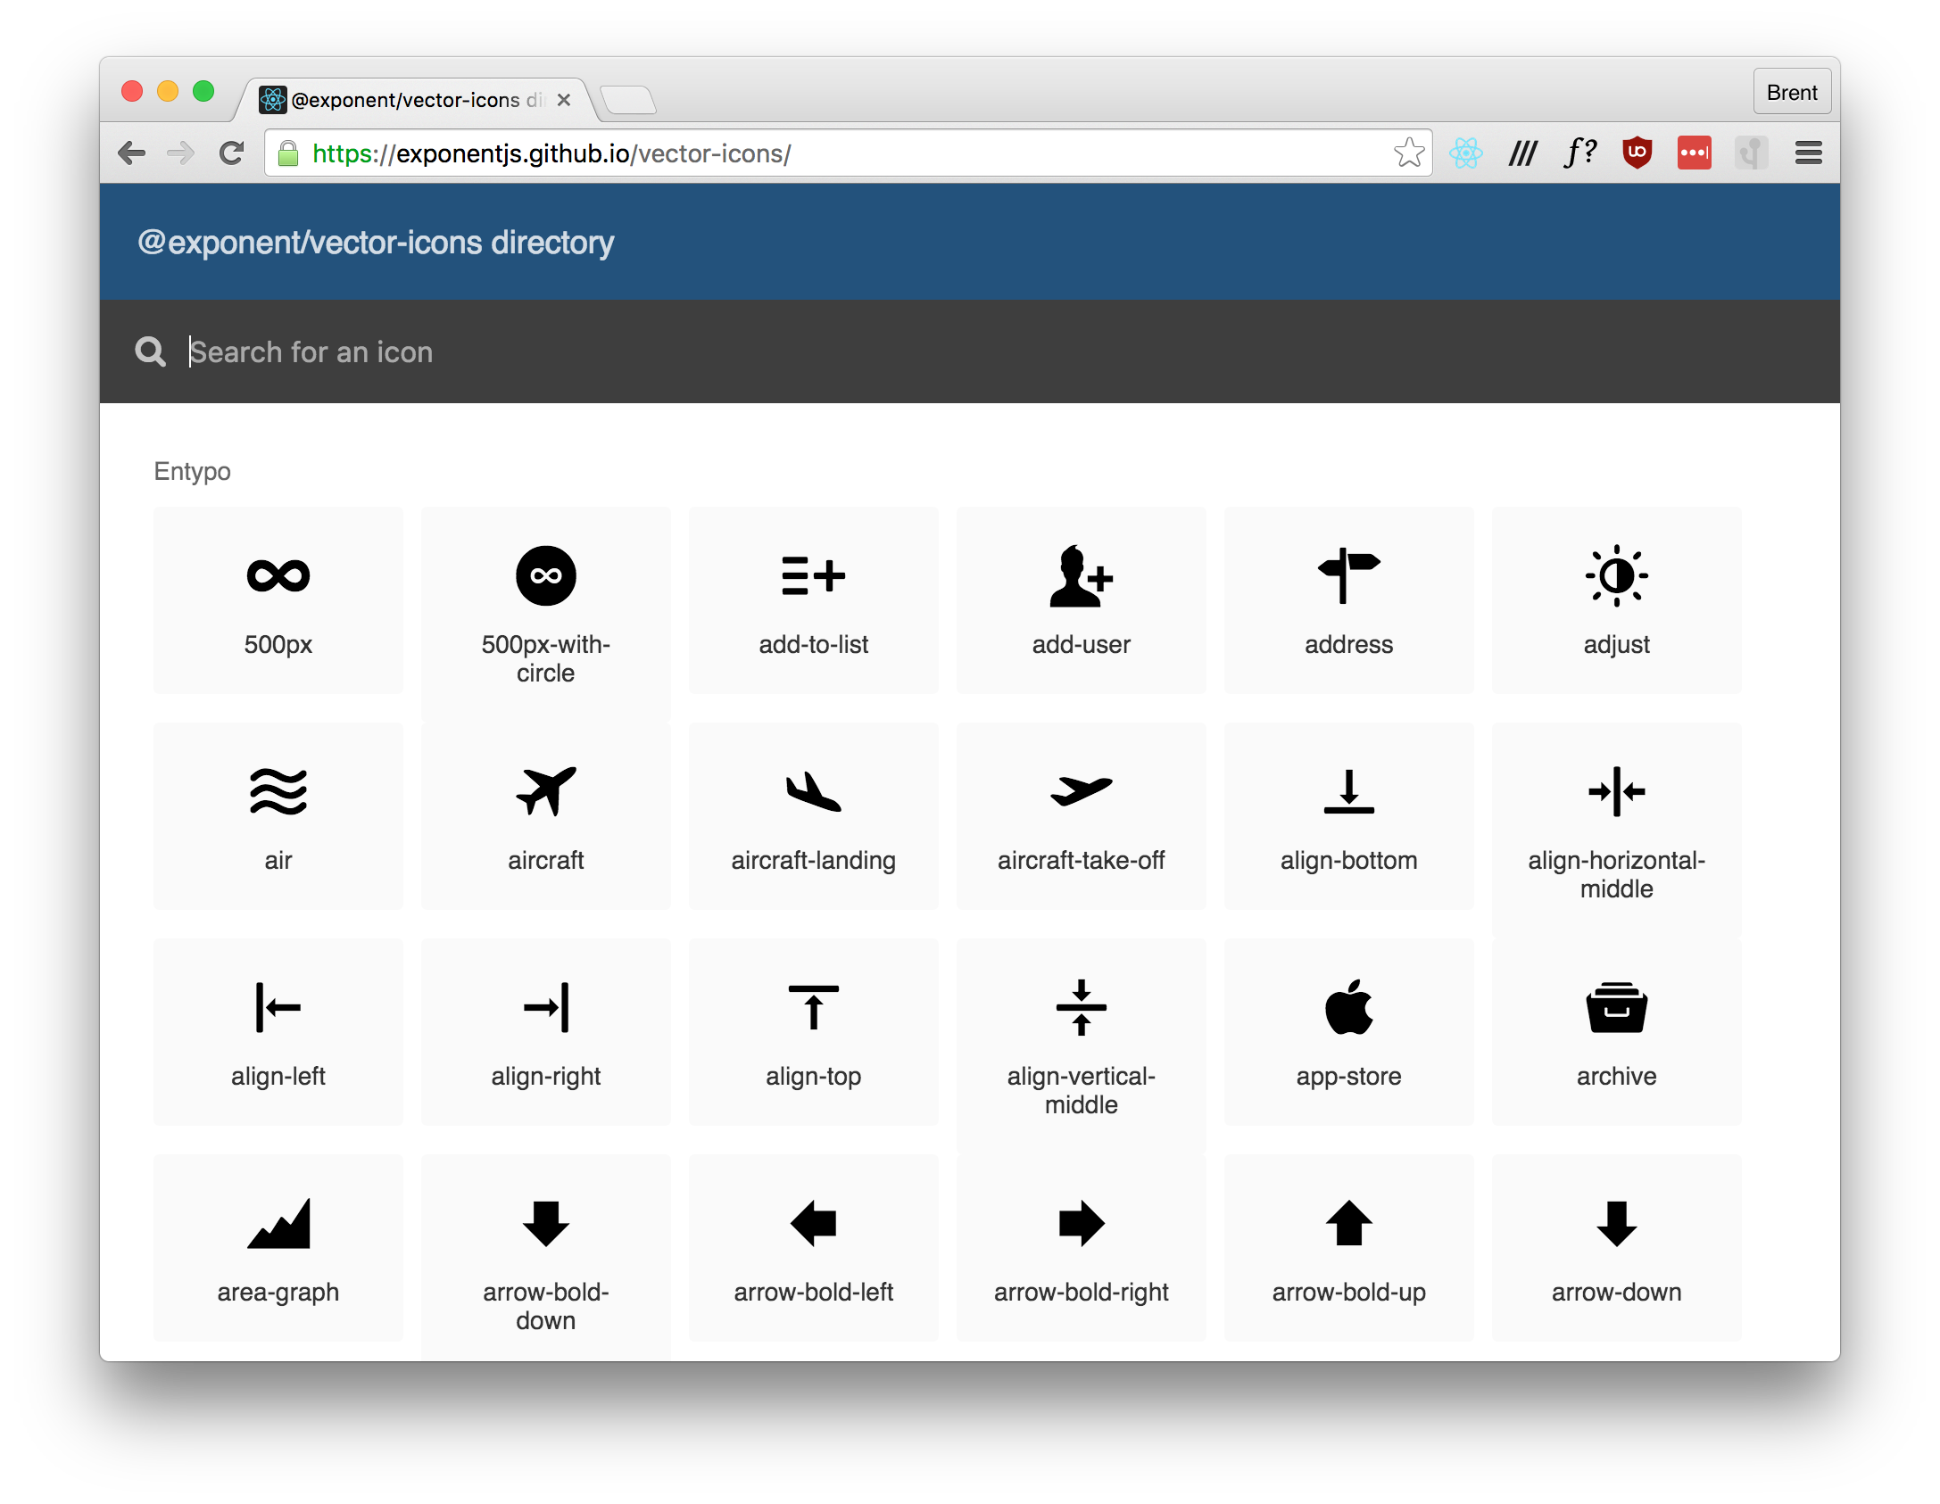Open the React extension in the toolbar
Viewport: 1940px width, 1504px height.
point(1466,153)
